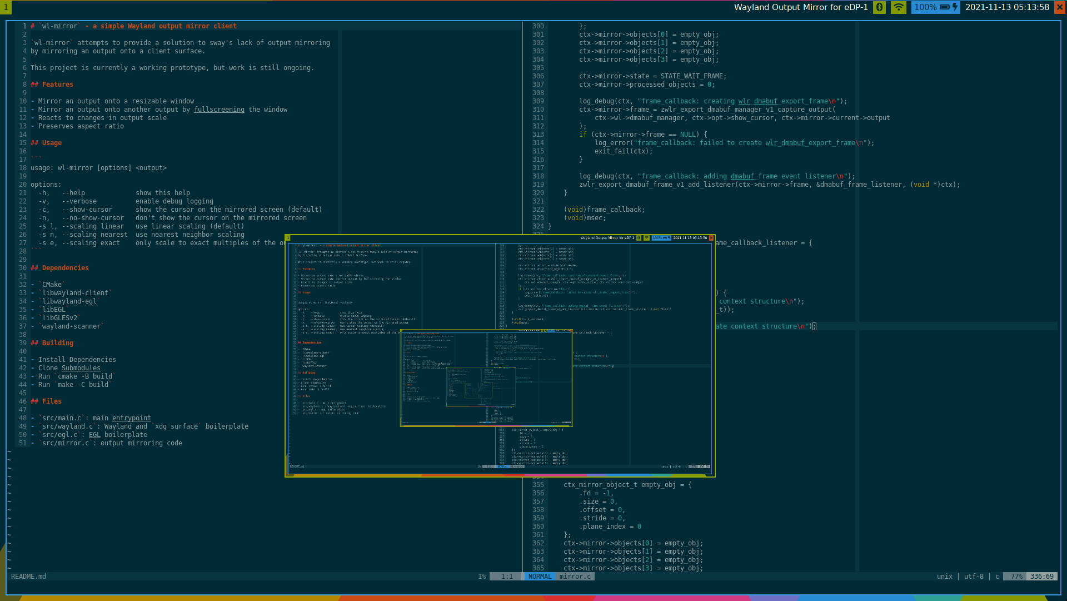Click the 'c' filetype entry in statusline
Screen dimensions: 1067x601
(x=997, y=577)
